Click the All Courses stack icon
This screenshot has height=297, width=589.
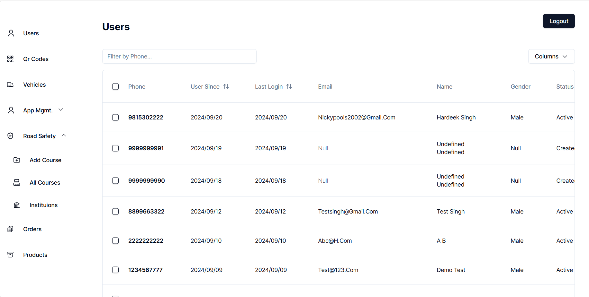click(17, 182)
